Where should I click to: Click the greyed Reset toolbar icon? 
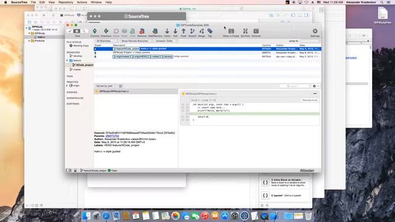click(116, 31)
